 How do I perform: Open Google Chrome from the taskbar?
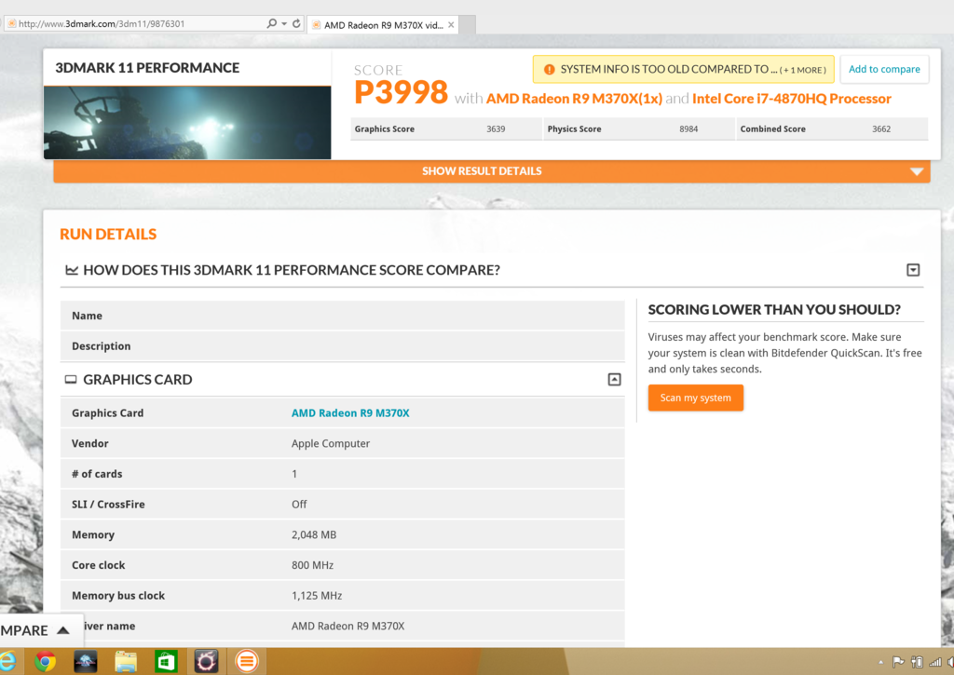tap(45, 662)
